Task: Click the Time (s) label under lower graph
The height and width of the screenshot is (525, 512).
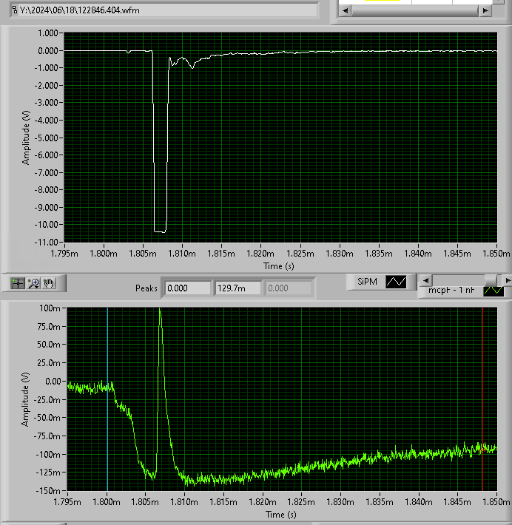Action: 281,515
